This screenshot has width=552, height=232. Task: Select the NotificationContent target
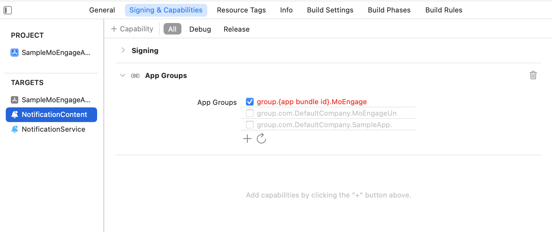point(51,115)
